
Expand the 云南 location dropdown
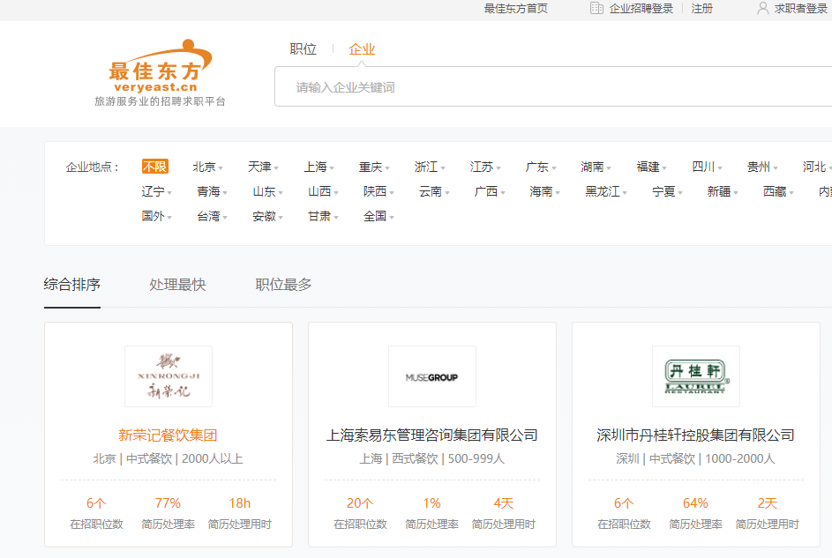click(x=434, y=191)
